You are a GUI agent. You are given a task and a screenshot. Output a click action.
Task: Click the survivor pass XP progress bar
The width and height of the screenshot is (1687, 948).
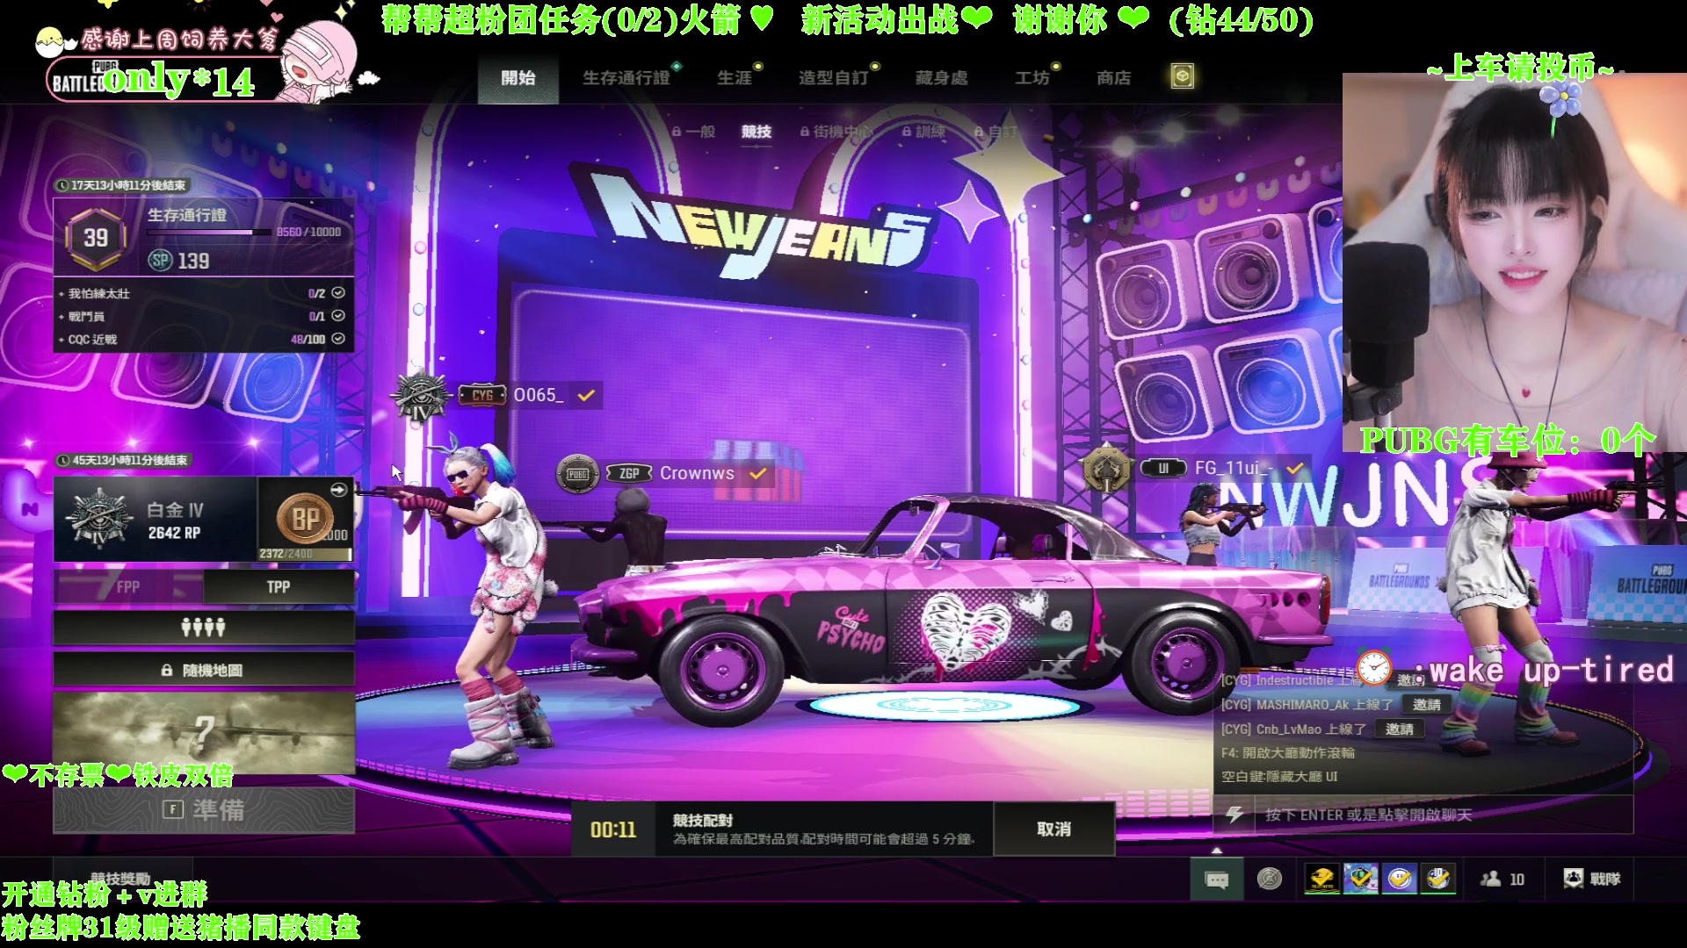coord(210,233)
